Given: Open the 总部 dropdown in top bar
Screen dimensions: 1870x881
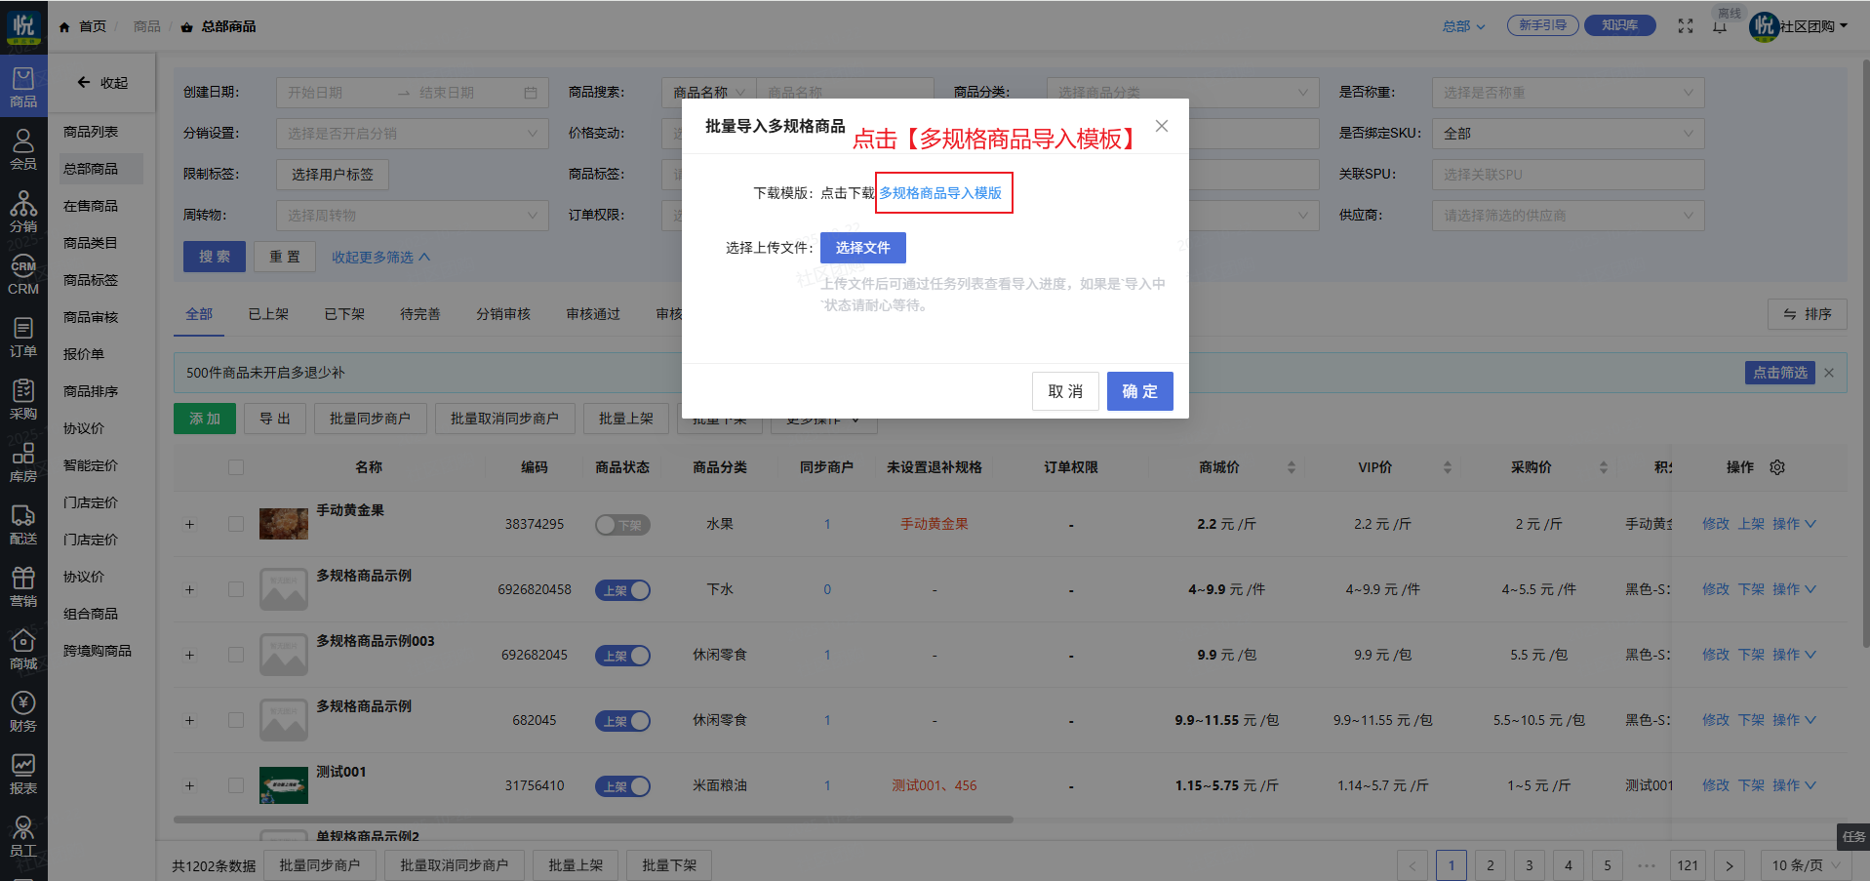Looking at the screenshot, I should [1463, 26].
